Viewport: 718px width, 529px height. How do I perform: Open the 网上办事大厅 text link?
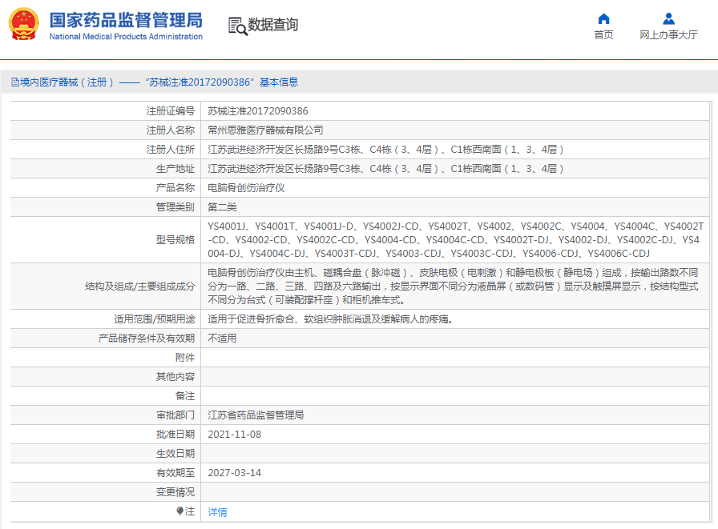[x=668, y=35]
